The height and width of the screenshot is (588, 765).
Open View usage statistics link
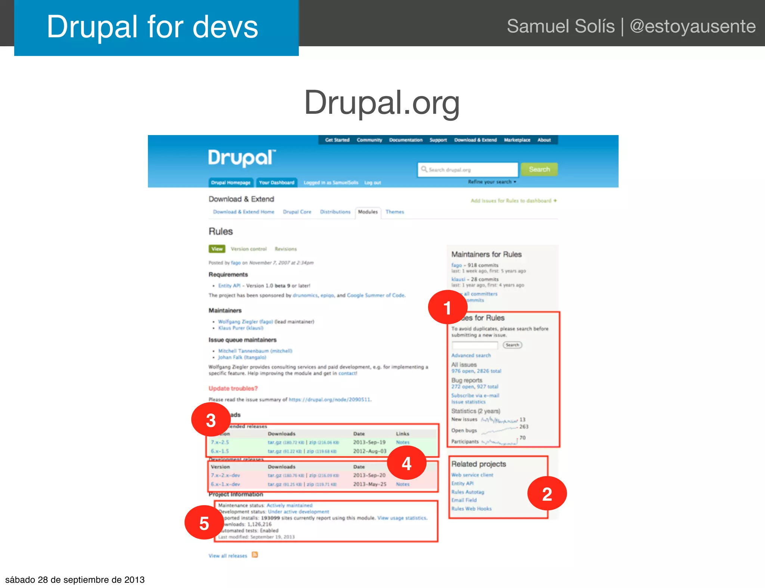(402, 518)
